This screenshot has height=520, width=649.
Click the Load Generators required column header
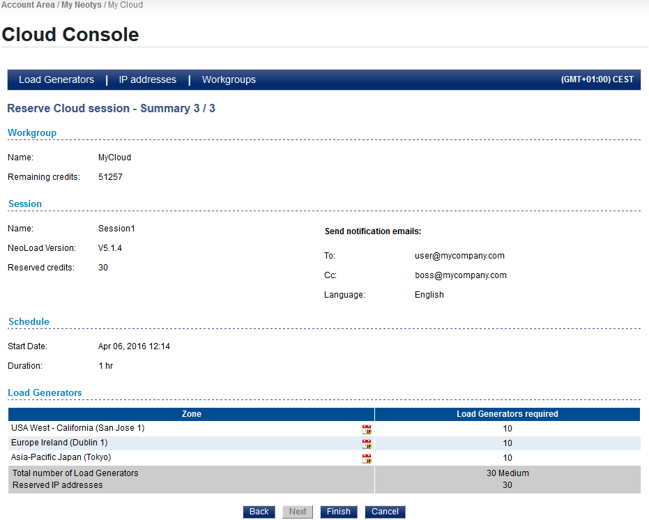[507, 414]
